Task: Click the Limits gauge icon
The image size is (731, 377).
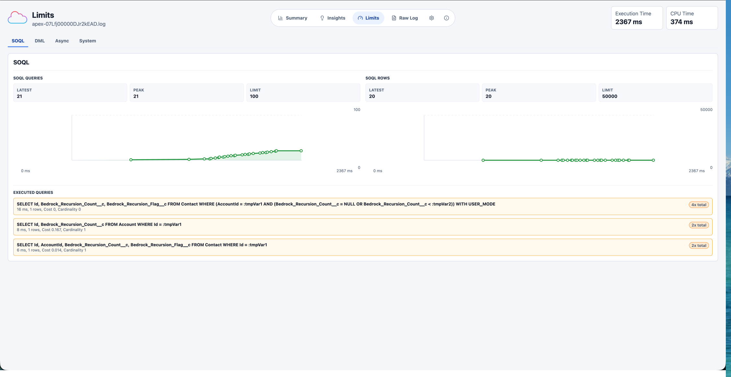Action: (360, 18)
